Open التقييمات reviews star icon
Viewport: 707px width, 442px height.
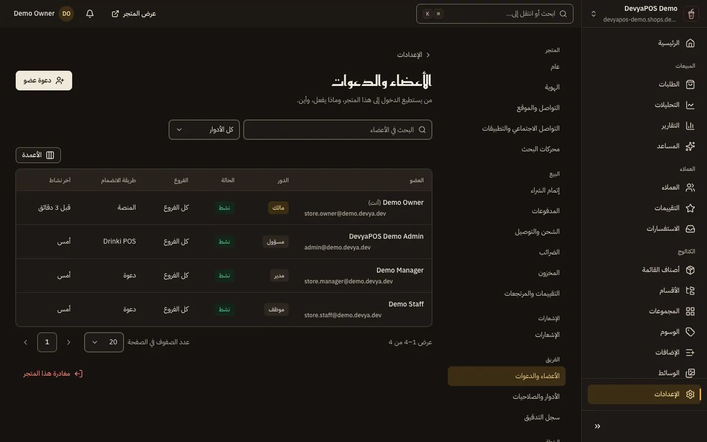tap(690, 208)
